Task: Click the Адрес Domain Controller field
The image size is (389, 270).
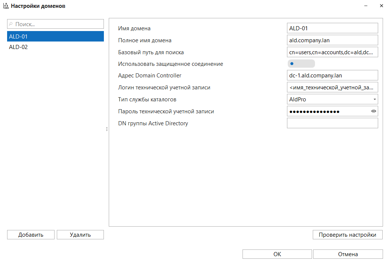Action: pos(333,76)
